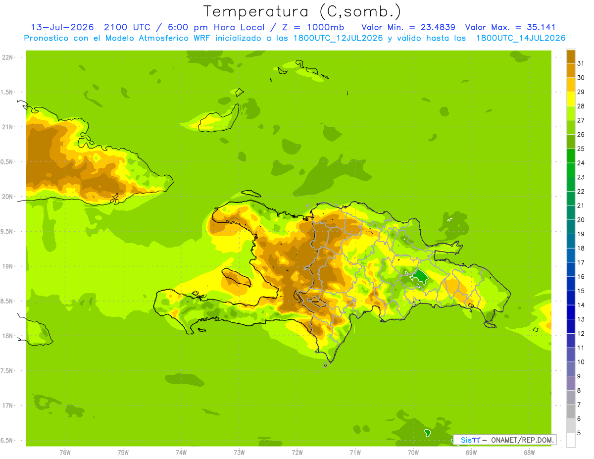594x459 pixels.
Task: Click colorbar swatch between 24 and 25
Action: 571,156
